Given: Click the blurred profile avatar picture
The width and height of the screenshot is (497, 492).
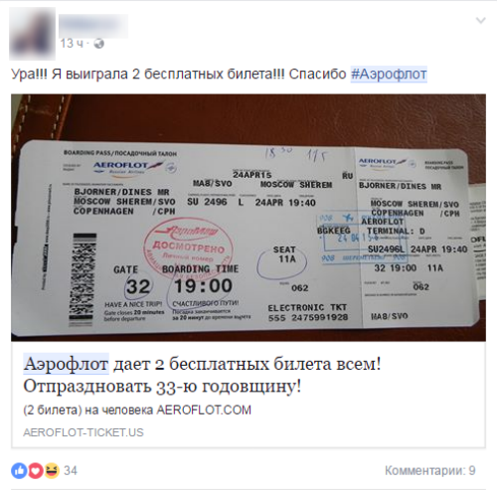Looking at the screenshot, I should click(x=32, y=34).
